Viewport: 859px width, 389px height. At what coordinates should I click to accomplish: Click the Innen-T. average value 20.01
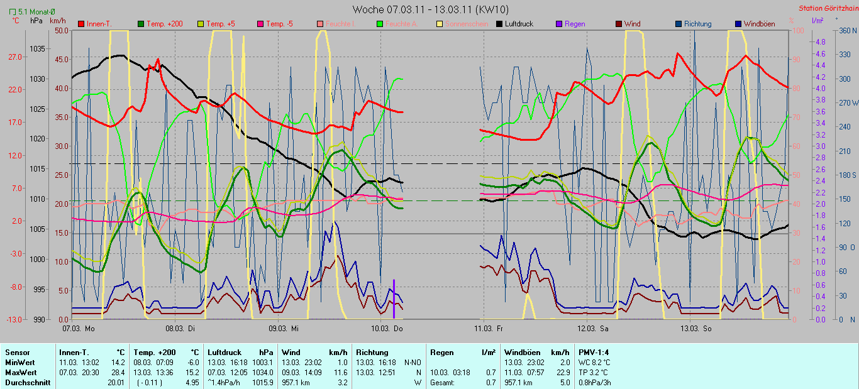tap(116, 382)
